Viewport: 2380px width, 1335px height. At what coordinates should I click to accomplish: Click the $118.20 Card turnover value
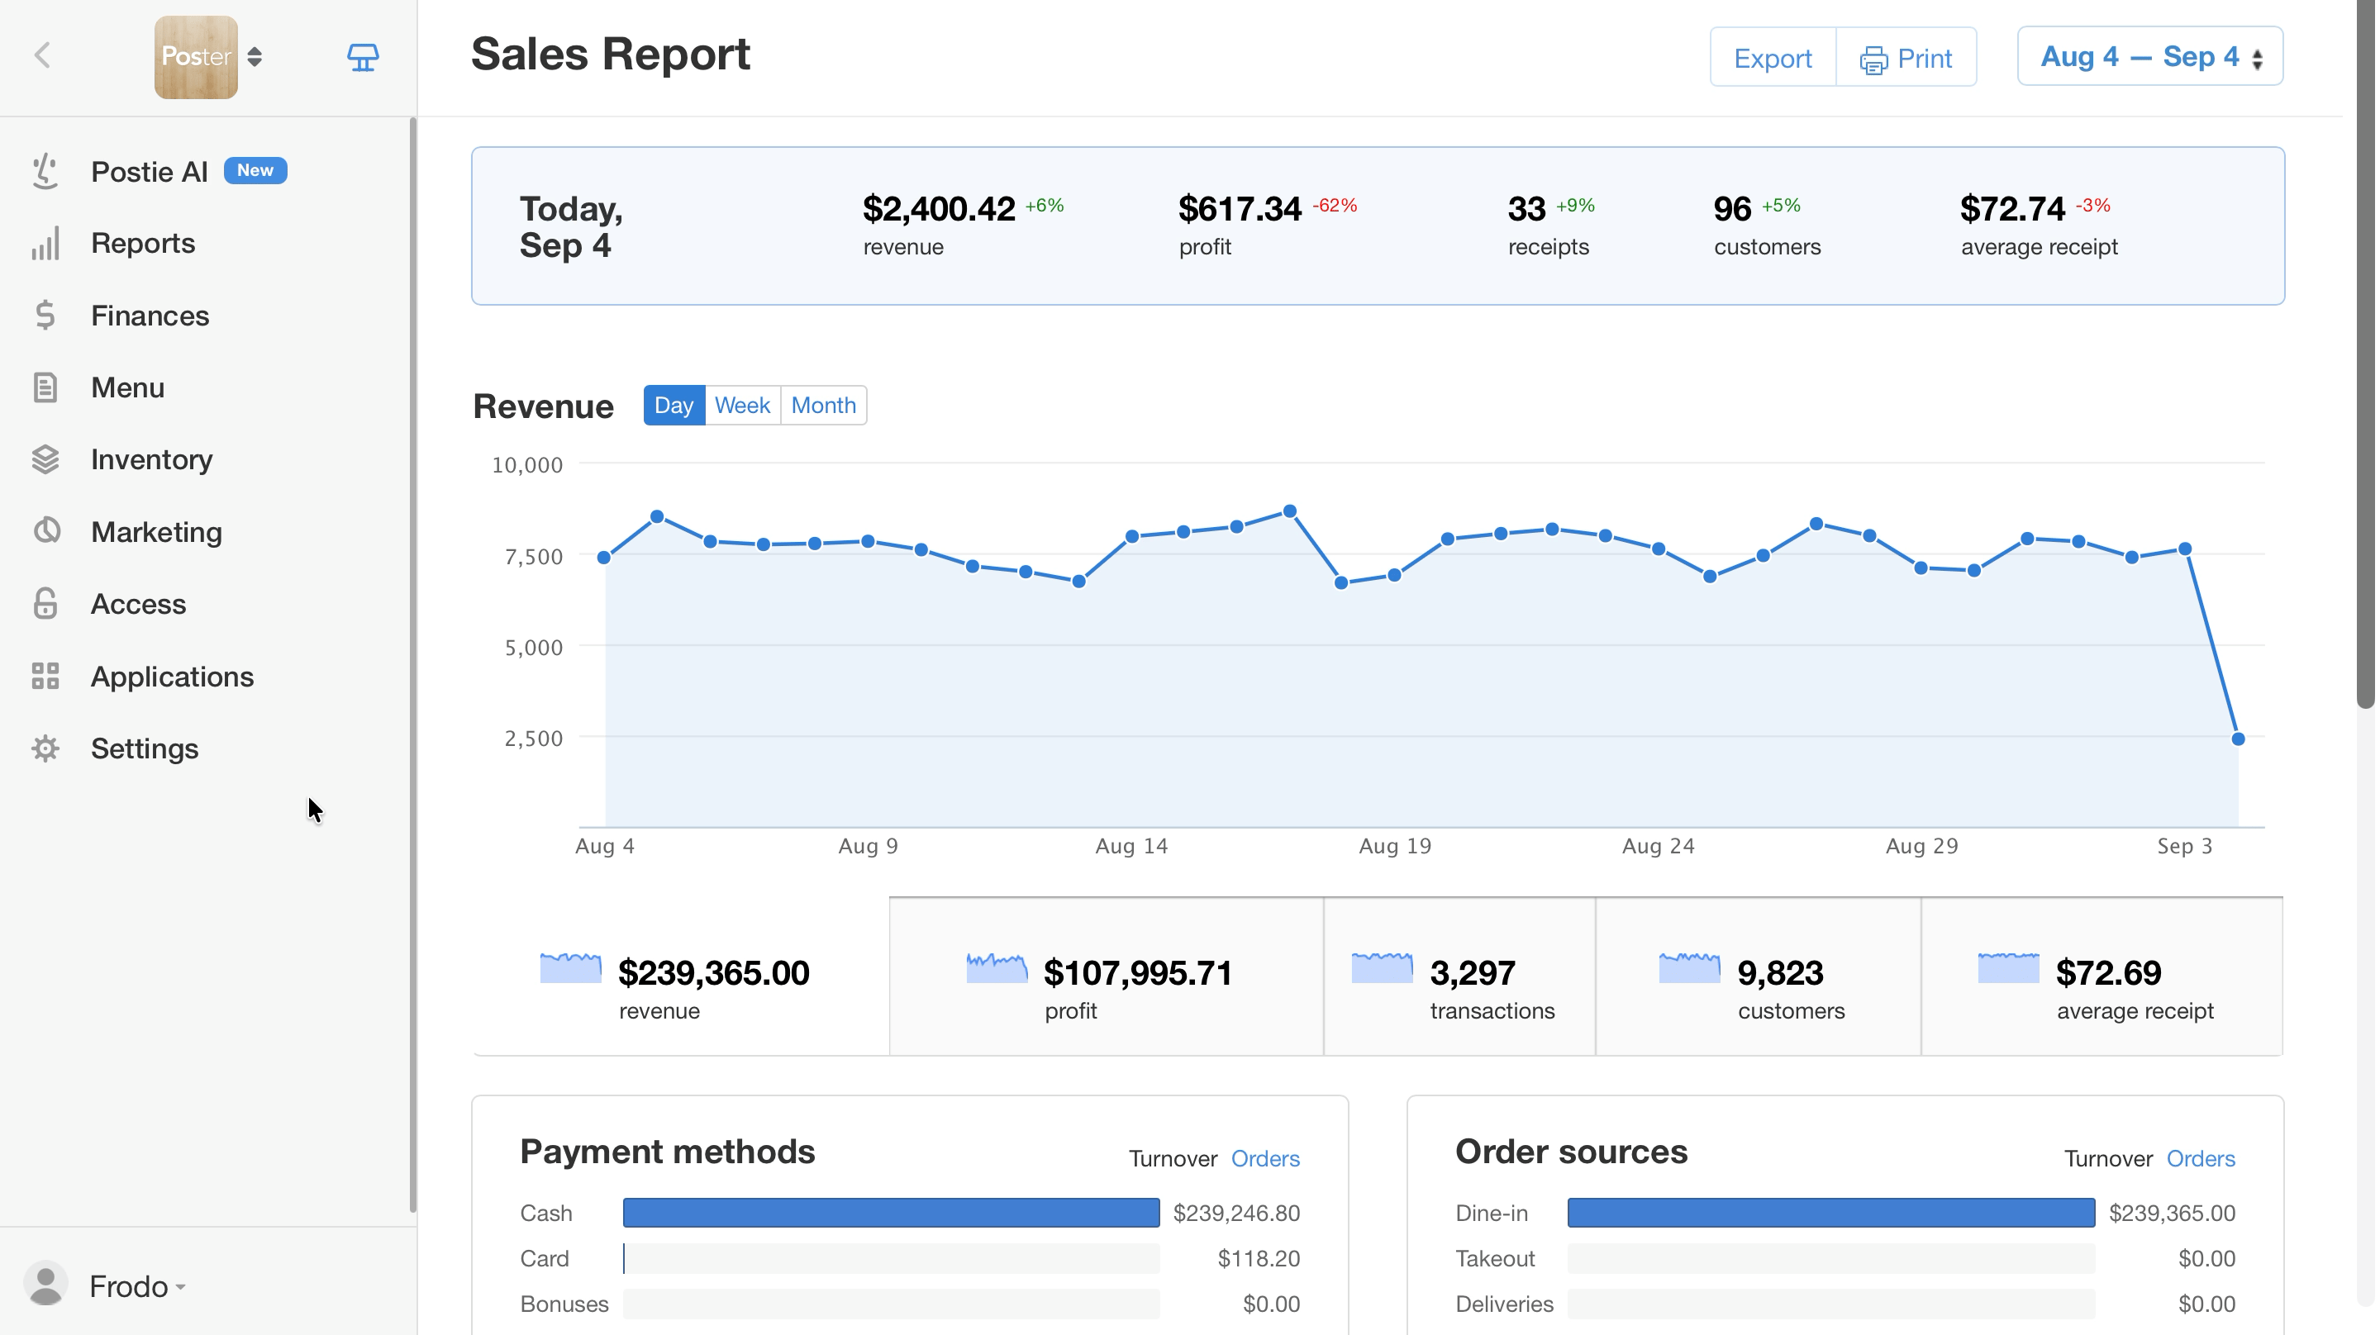pyautogui.click(x=1259, y=1258)
